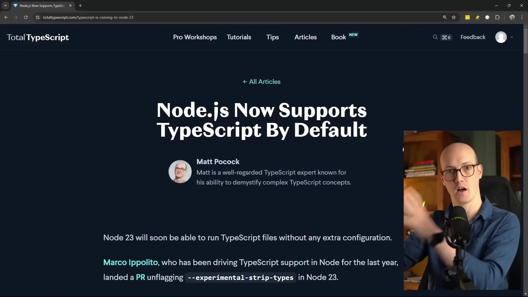
Task: Click the zoom magnifier icon in address bar
Action: [x=445, y=17]
